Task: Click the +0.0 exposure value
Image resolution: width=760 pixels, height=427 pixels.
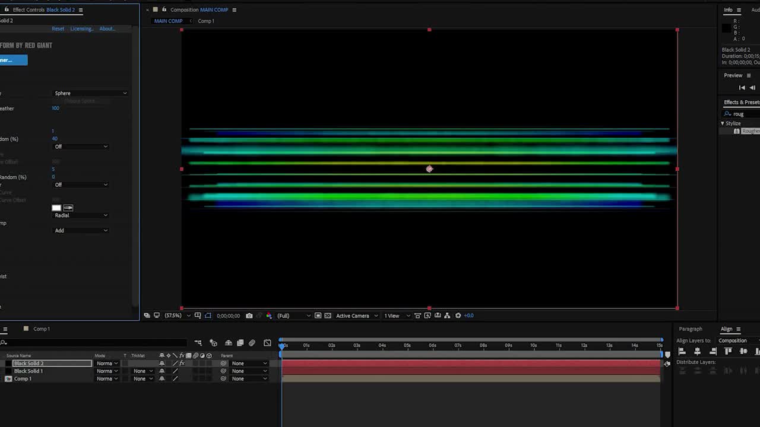Action: [468, 316]
